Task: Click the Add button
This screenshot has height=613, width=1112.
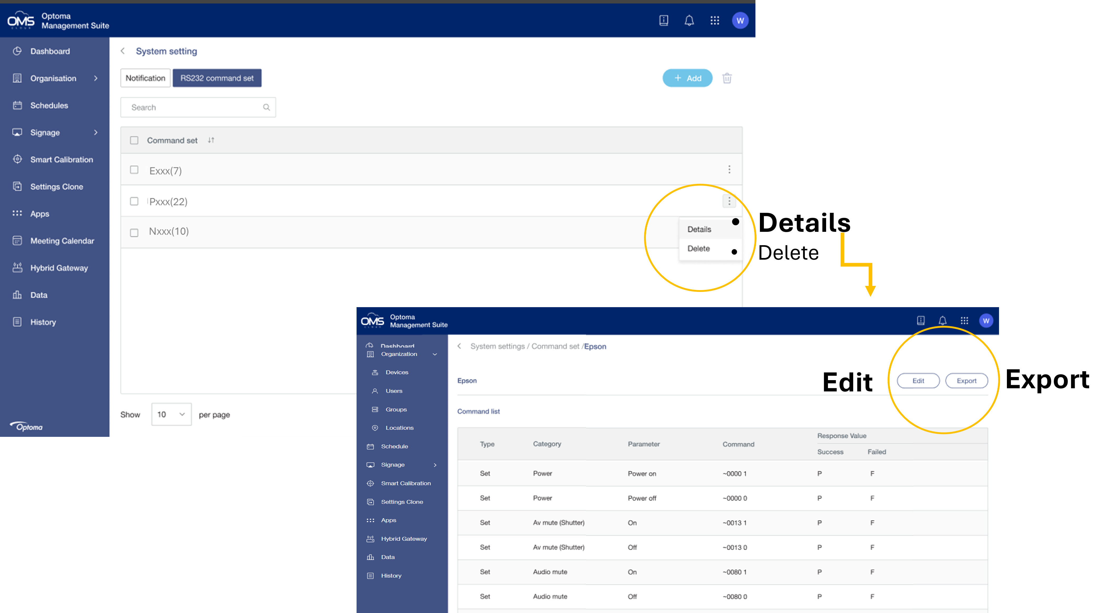Action: click(687, 78)
